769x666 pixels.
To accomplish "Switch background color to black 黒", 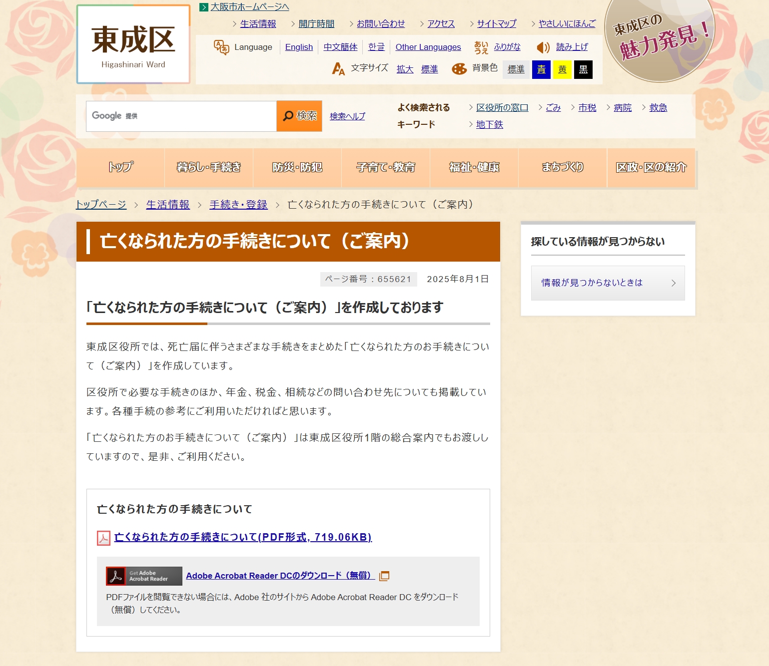I will pos(583,69).
